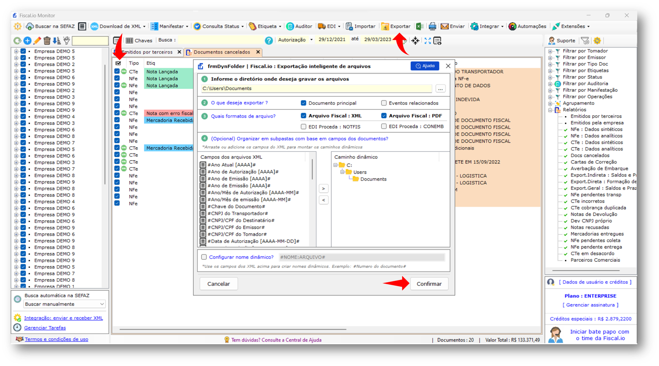This screenshot has height=366, width=659.
Task: Click the Busca search input field
Action: 220,40
